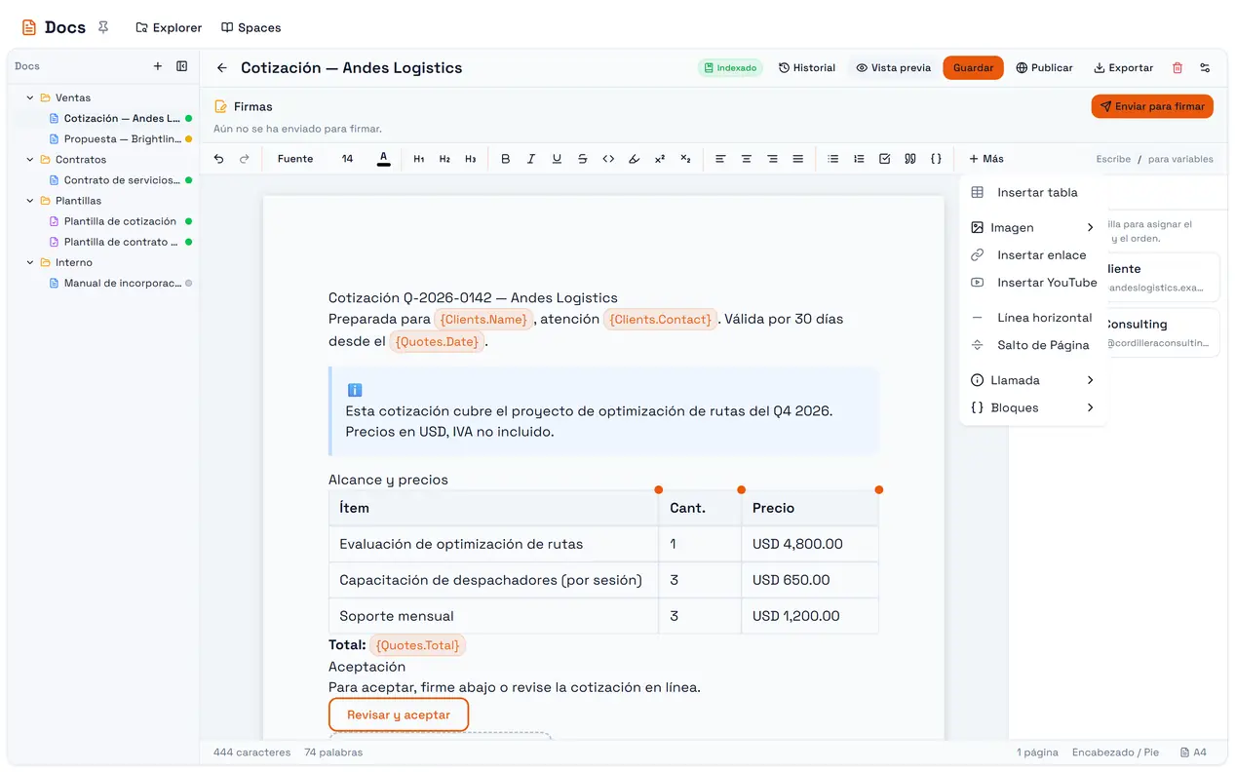Apply the highlighter tool

pyautogui.click(x=635, y=159)
